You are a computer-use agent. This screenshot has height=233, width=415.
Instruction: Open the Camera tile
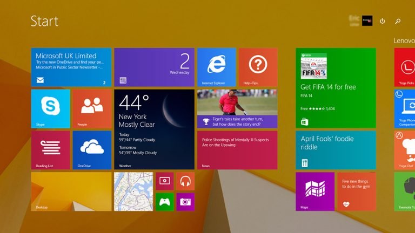click(185, 202)
